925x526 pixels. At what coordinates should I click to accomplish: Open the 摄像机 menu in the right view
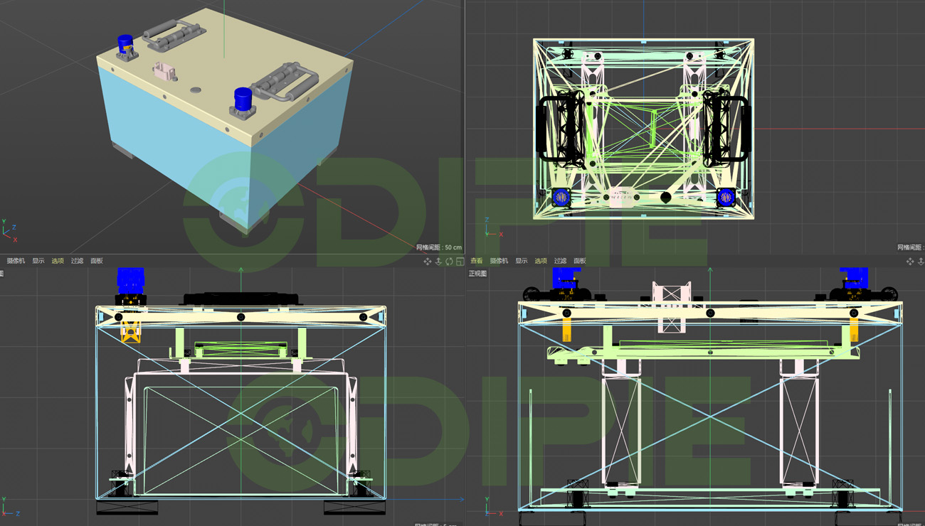16,261
